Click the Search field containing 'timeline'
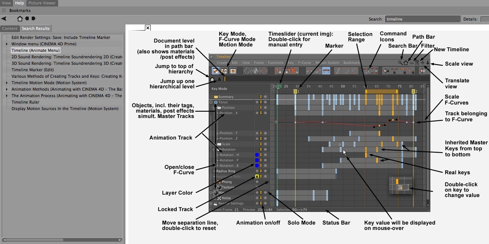Screen dimensions: 489x244 (x=423, y=19)
